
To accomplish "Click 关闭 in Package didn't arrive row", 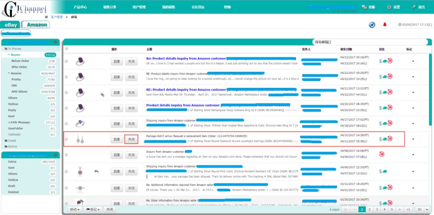I will point(131,139).
